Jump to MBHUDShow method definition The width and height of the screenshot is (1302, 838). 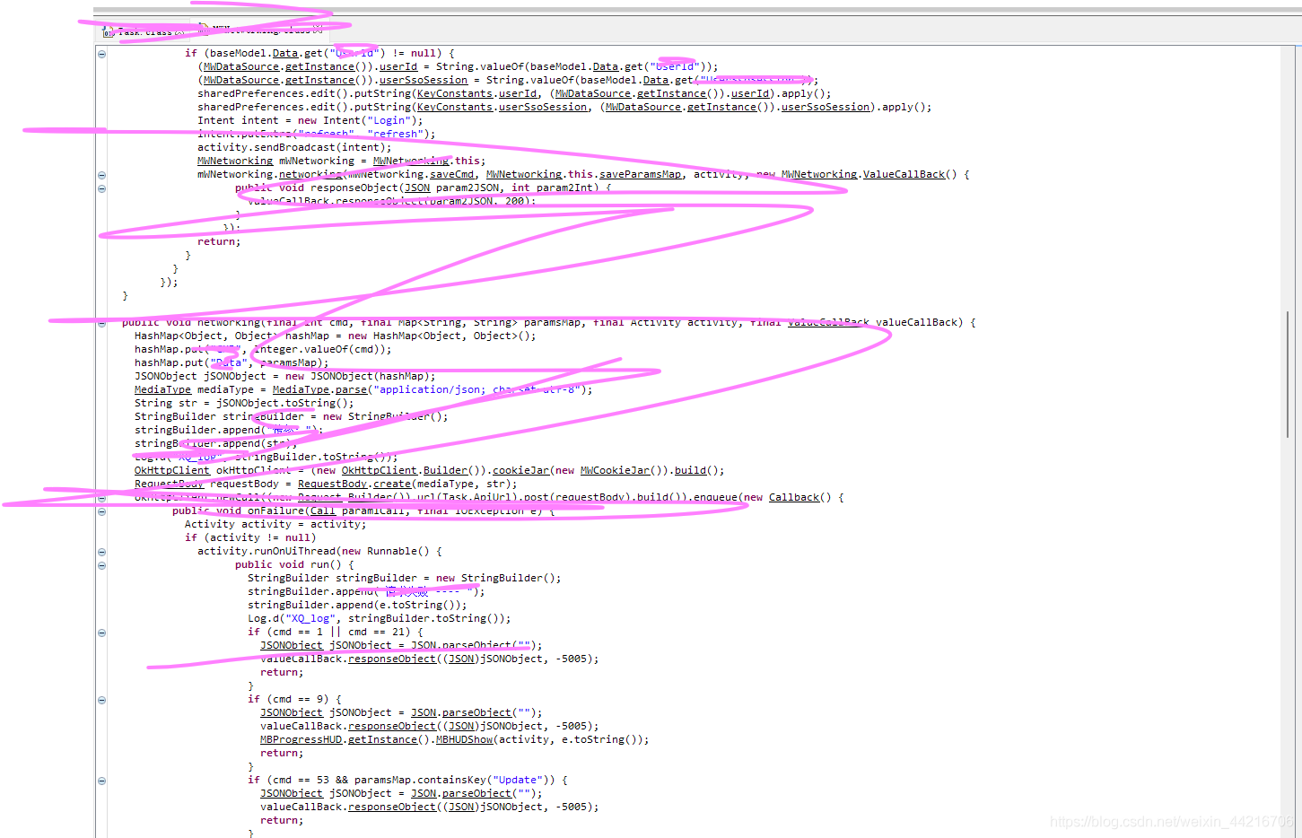[x=464, y=739]
